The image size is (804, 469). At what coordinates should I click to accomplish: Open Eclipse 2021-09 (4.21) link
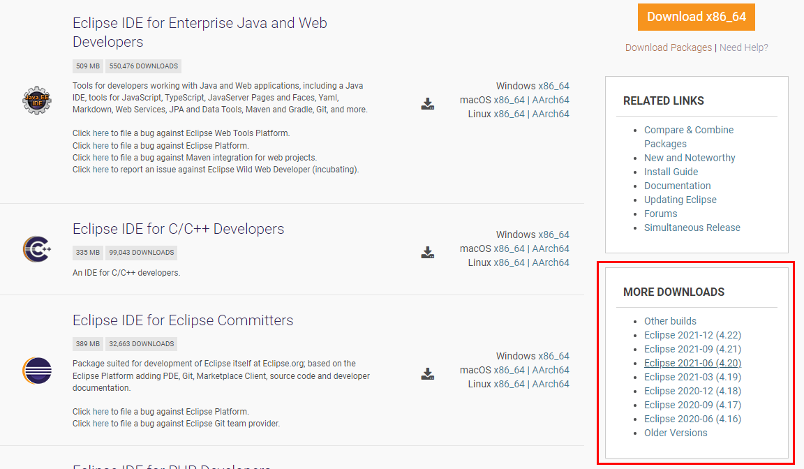pyautogui.click(x=693, y=349)
